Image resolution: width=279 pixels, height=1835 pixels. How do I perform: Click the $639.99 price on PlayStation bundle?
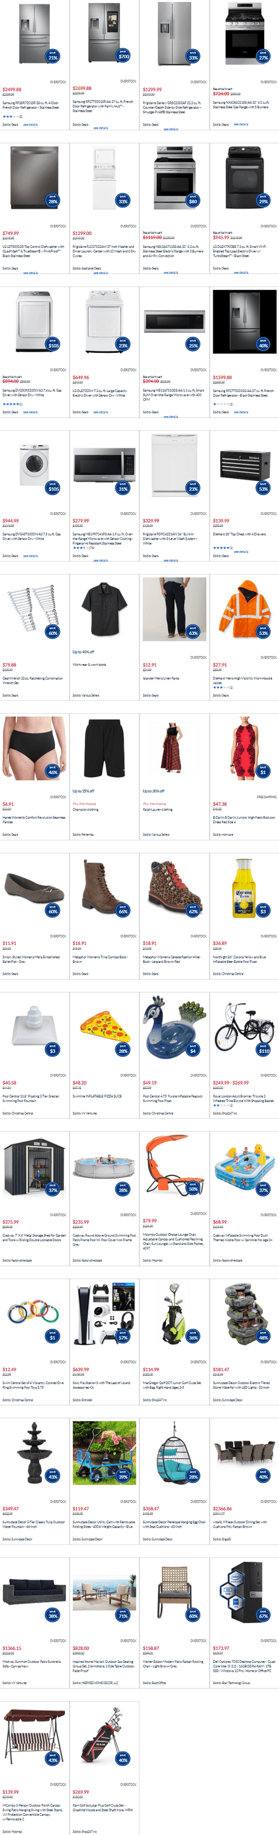tap(81, 1369)
